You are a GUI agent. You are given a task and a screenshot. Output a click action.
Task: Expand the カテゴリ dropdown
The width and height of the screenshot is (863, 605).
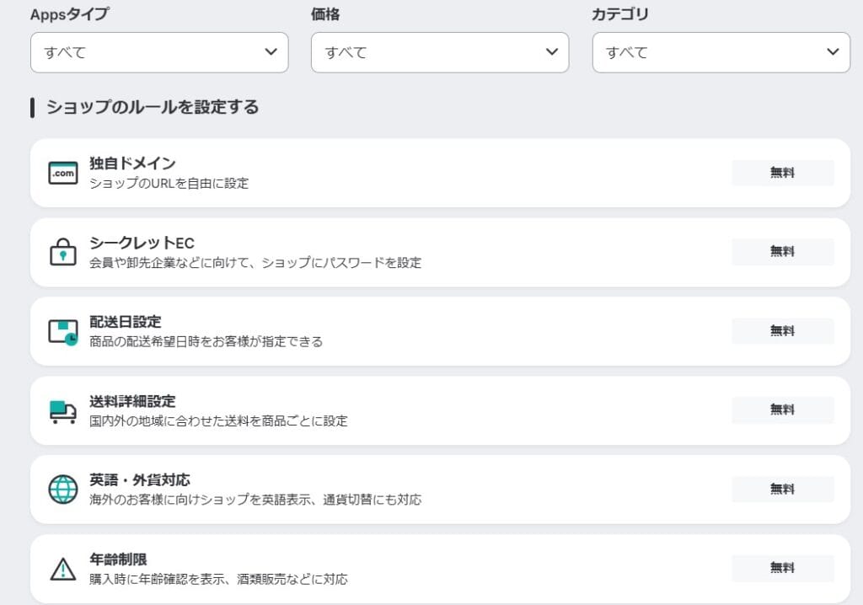(x=721, y=52)
